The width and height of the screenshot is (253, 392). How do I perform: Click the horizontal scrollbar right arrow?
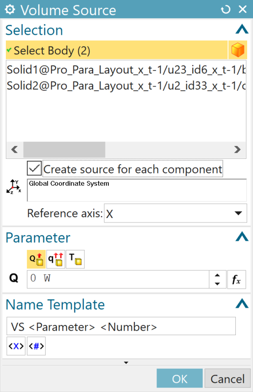click(237, 149)
